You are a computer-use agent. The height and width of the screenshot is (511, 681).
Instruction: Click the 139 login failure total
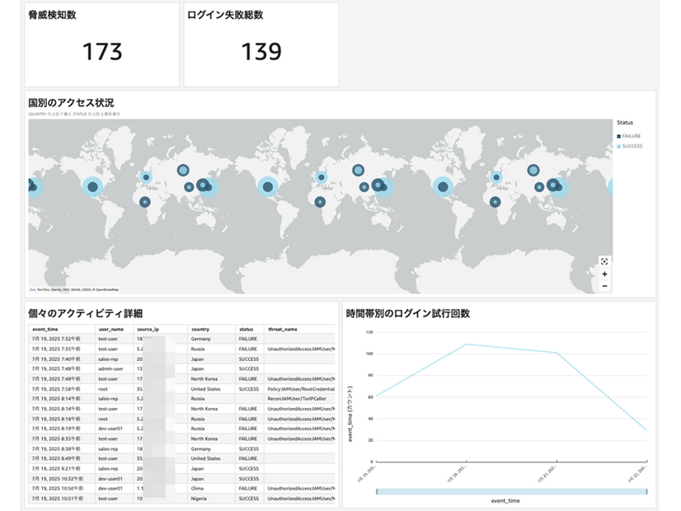pyautogui.click(x=261, y=52)
